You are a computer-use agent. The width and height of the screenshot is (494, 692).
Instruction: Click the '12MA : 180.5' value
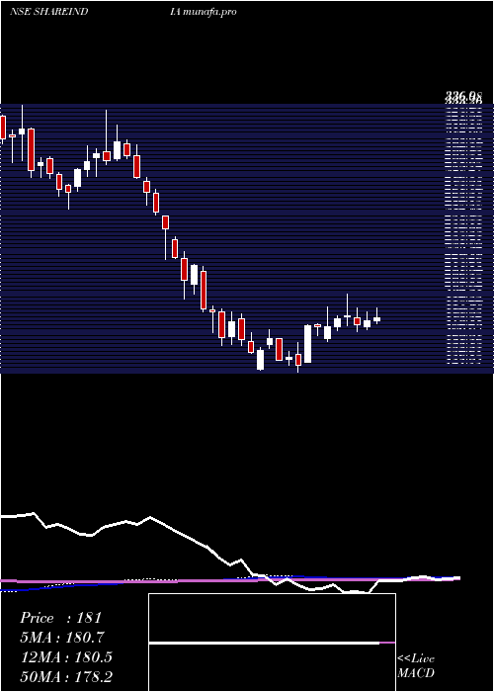pyautogui.click(x=66, y=657)
